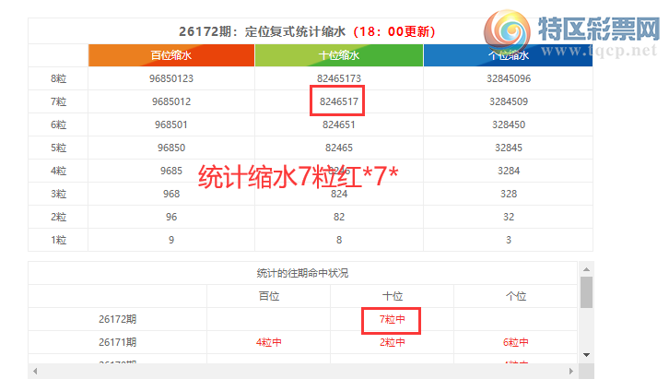Select the value 82 in 2粒 row
This screenshot has height=391, width=669.
(x=339, y=217)
